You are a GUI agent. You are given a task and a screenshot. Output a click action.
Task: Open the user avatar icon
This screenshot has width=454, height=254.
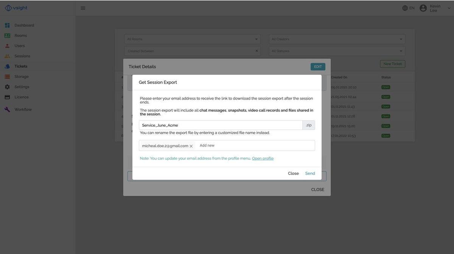pos(423,8)
